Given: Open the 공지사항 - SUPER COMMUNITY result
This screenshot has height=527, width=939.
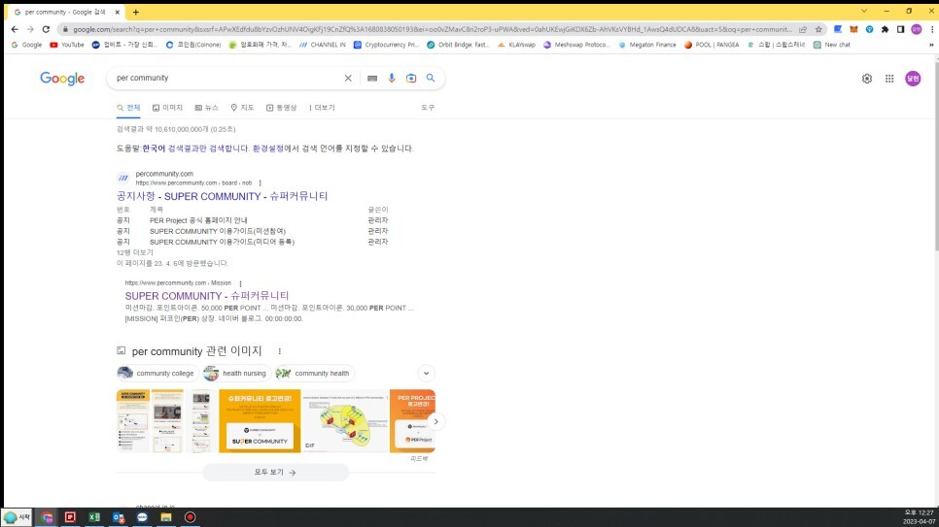Looking at the screenshot, I should point(223,196).
